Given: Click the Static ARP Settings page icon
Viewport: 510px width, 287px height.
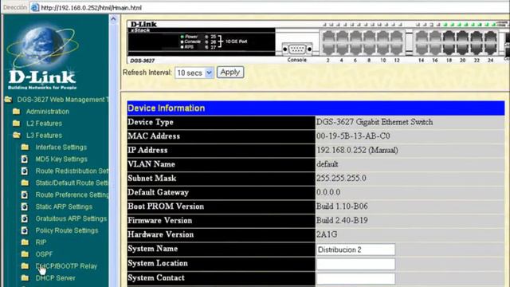Looking at the screenshot, I should coord(25,206).
